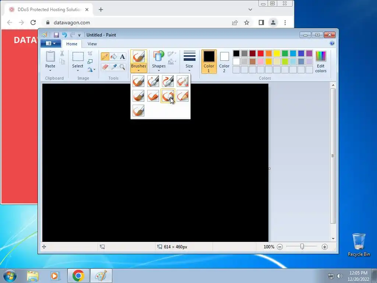
Task: Open a new Chrome tab
Action: pos(101,10)
